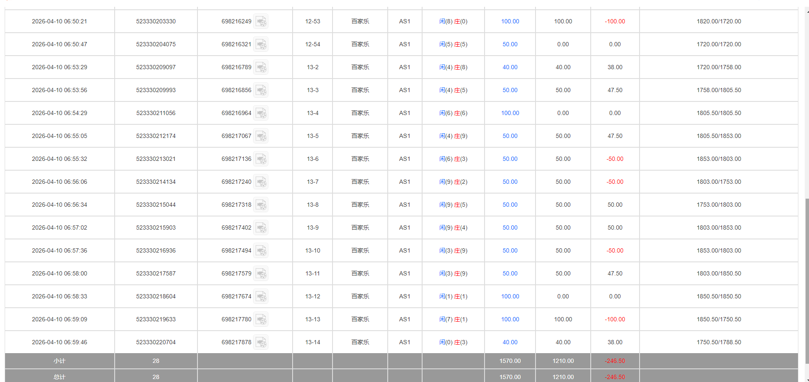The height and width of the screenshot is (382, 809).
Task: Open bet amount 100.00 for game 698216249
Action: pos(510,21)
